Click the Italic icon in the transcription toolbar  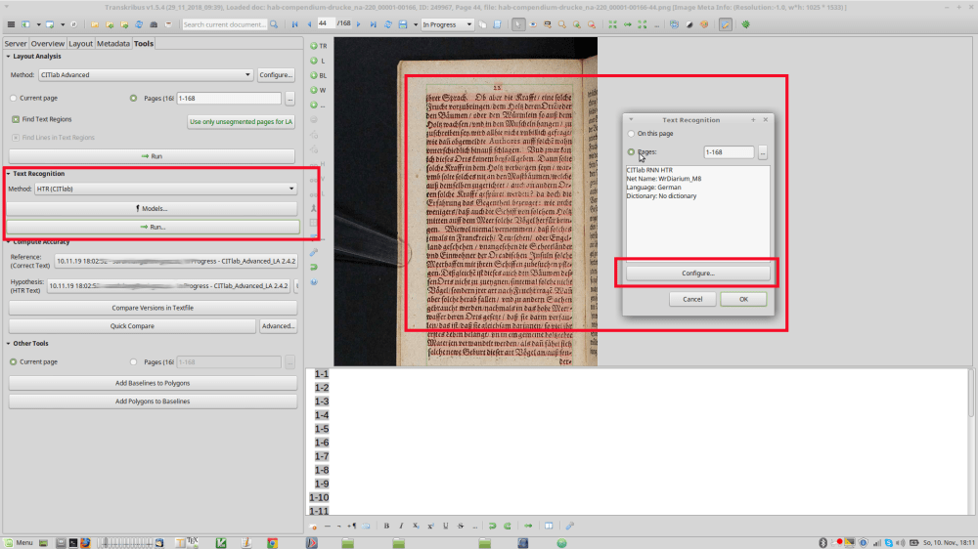[x=401, y=526]
